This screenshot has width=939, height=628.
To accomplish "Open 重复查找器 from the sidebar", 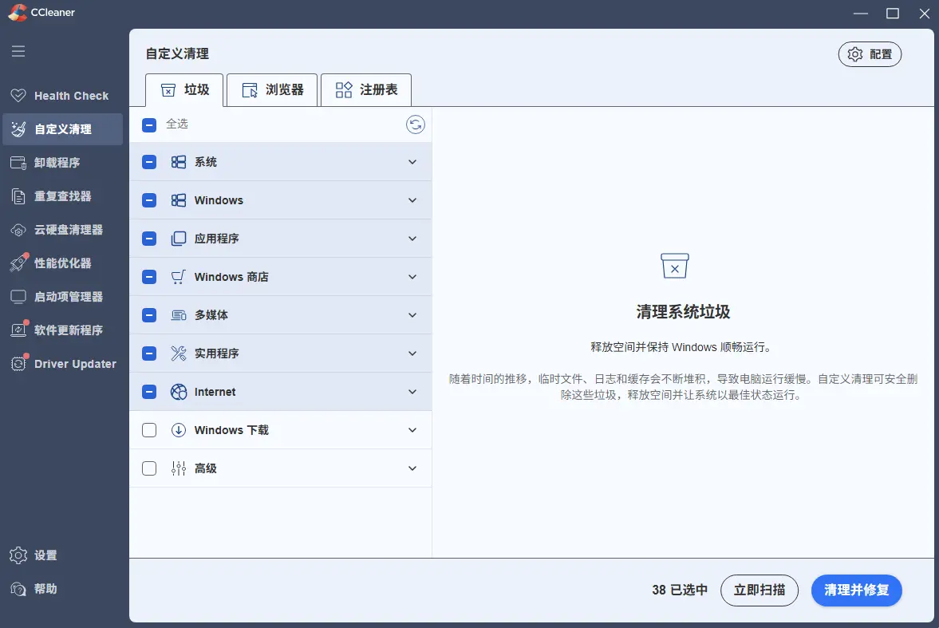I will pos(63,196).
